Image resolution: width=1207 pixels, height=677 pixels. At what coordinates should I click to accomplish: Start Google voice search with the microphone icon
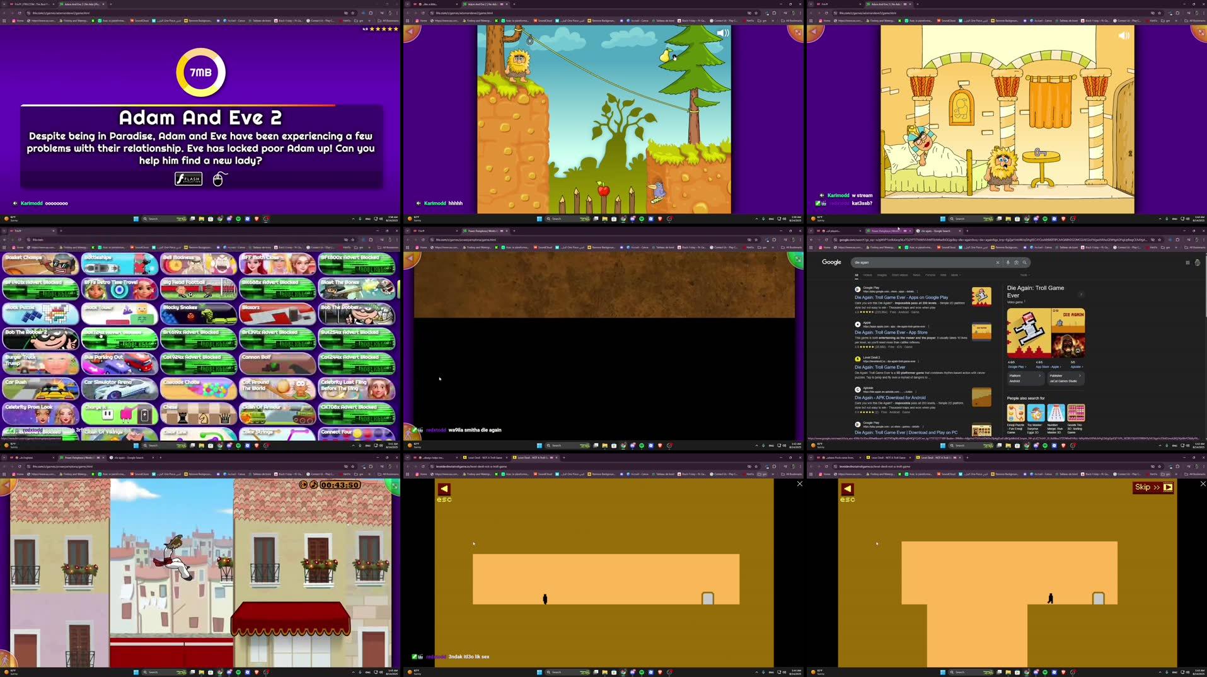(1007, 263)
